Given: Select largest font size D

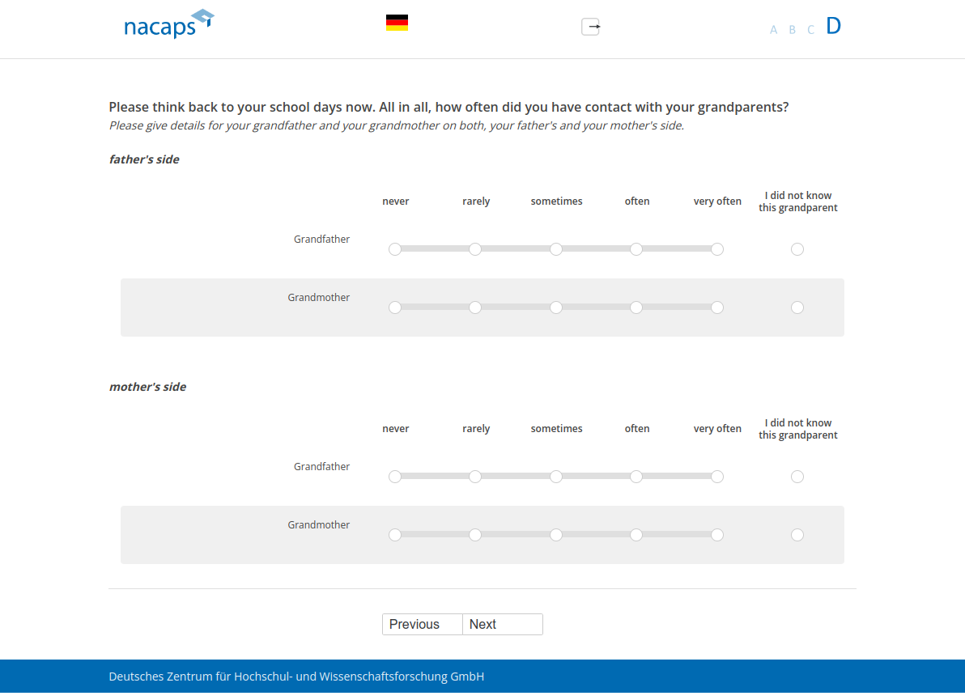Looking at the screenshot, I should click(833, 26).
